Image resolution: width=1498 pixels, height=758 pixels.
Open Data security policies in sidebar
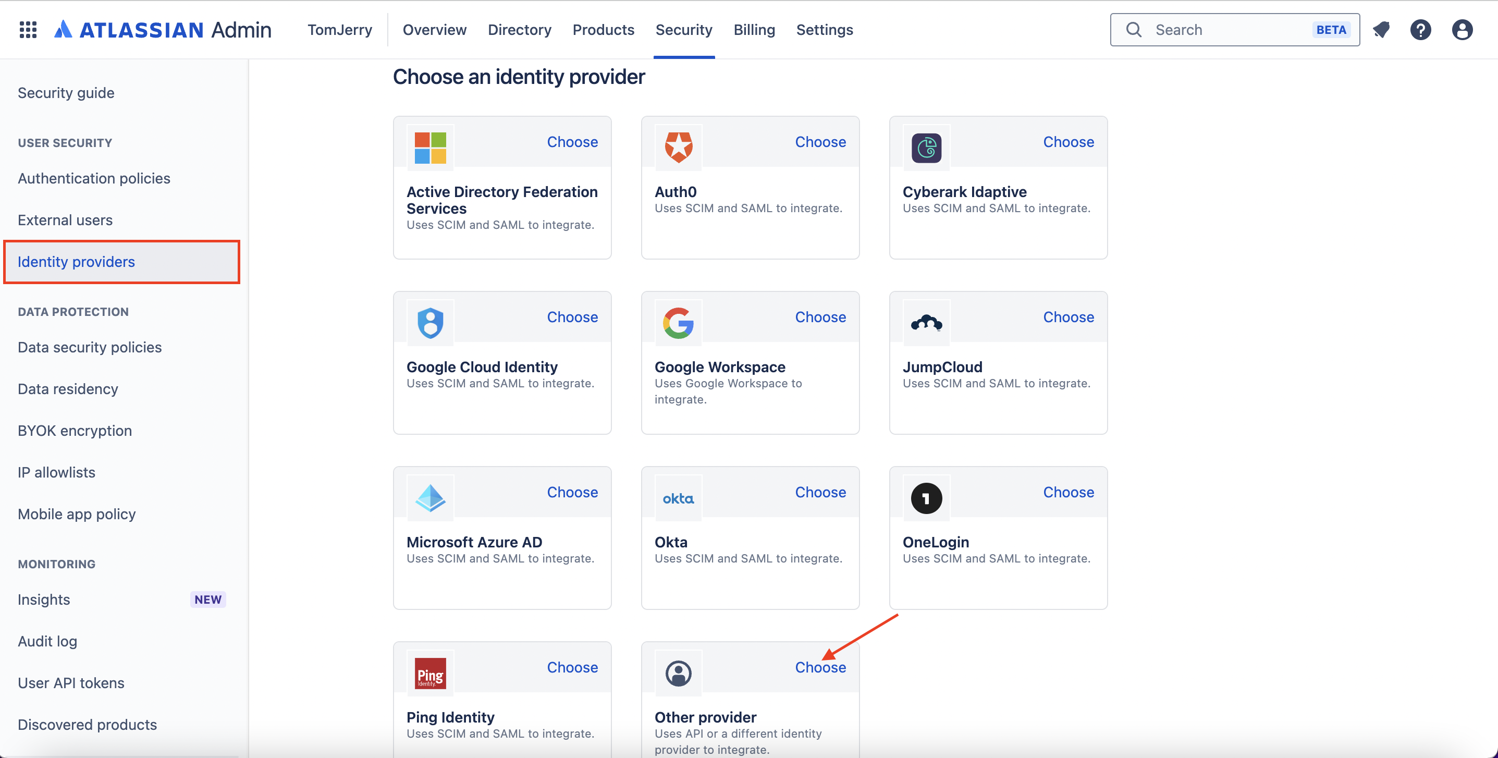(x=90, y=347)
